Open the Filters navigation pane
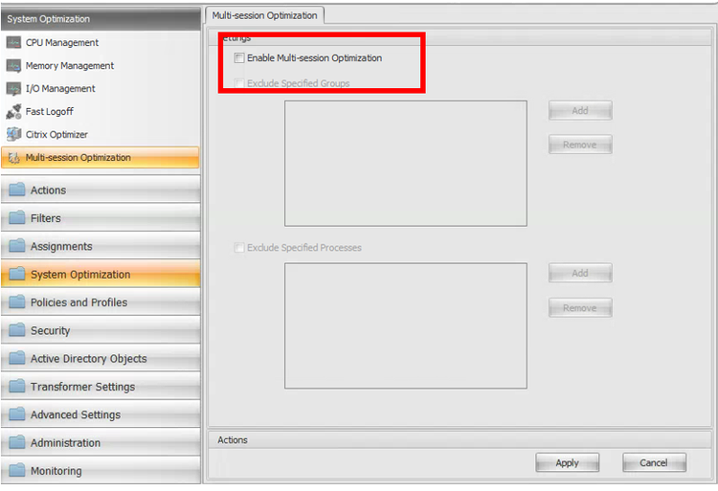This screenshot has height=491, width=718. coord(101,218)
